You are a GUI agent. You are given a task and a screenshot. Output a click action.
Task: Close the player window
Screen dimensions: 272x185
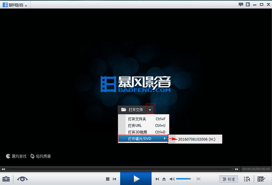point(268,5)
